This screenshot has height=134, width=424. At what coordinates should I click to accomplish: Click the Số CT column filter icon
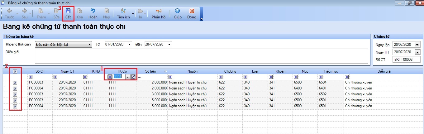(x=31, y=77)
